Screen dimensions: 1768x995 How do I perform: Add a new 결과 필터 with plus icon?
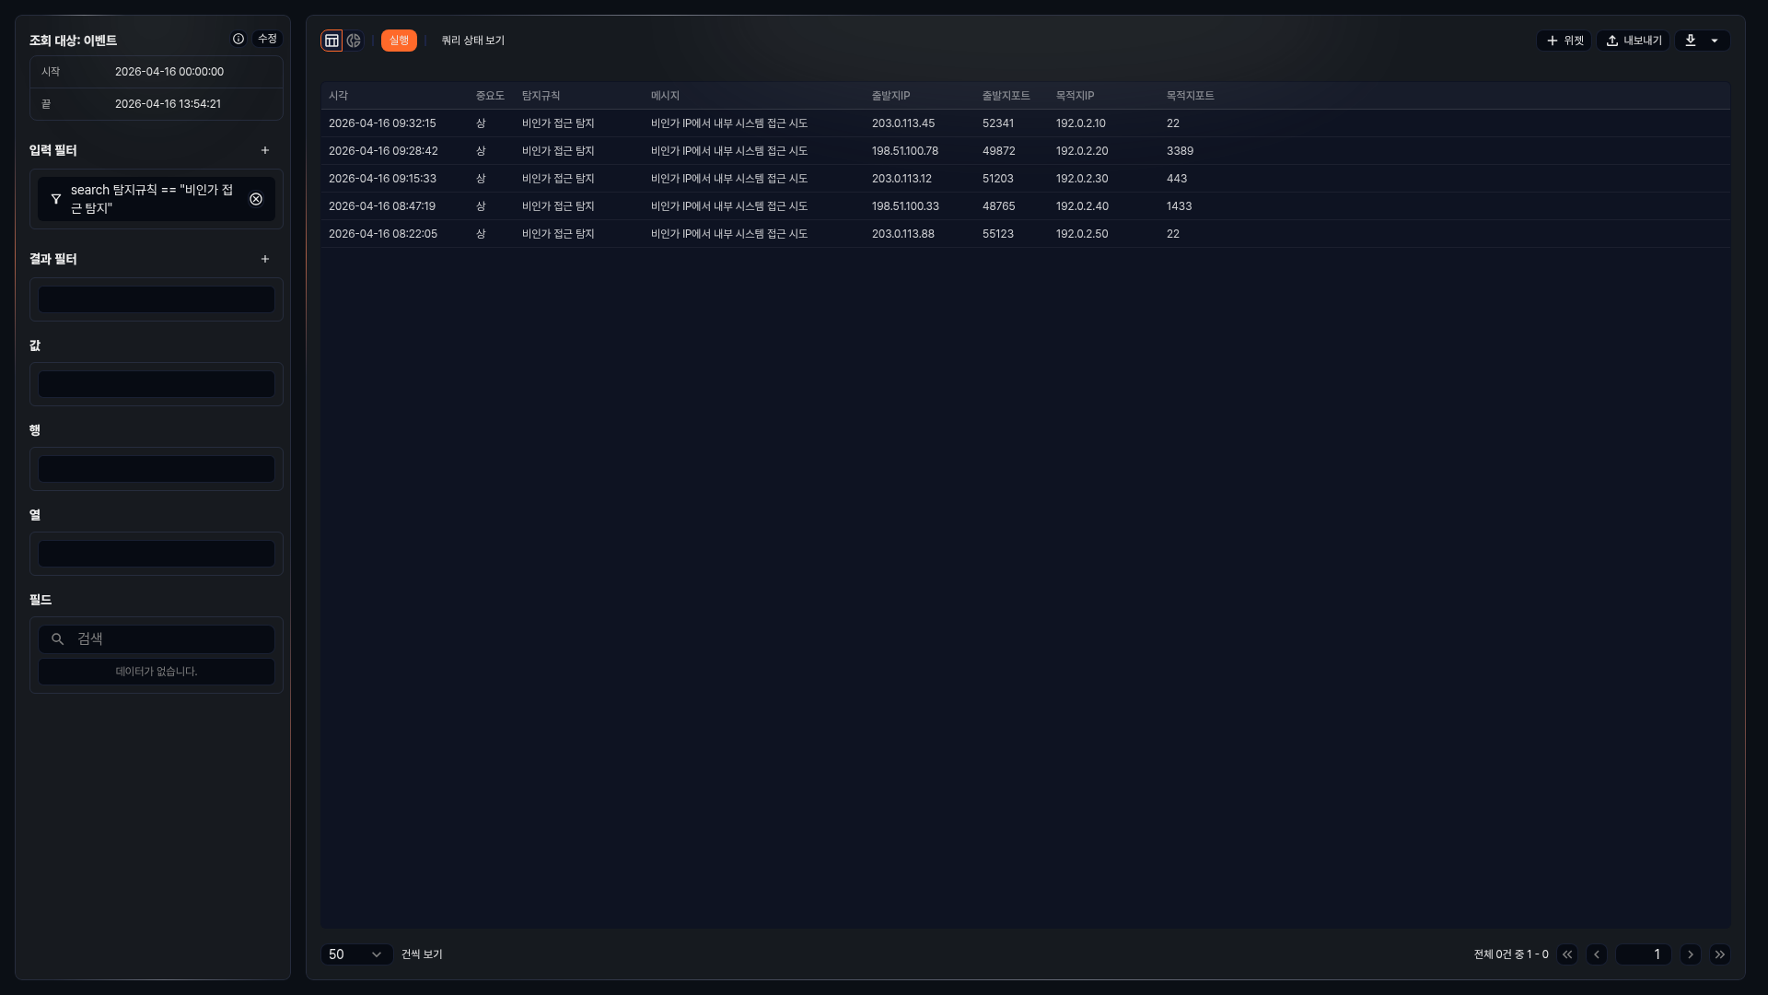265,259
